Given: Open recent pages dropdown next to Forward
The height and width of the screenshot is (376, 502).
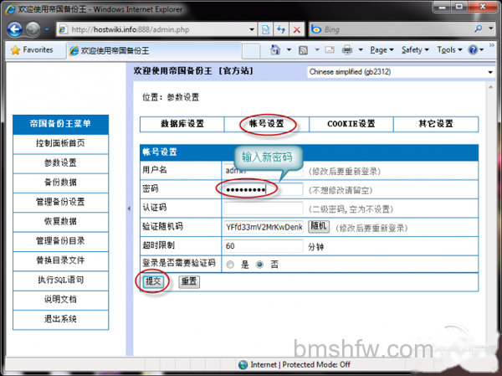Looking at the screenshot, I should click(47, 29).
